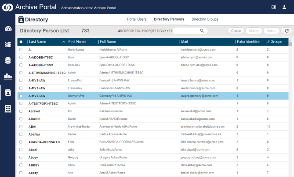
Task: Click the A-TESTPOP3-ITSSC last name cell
Action: (x=43, y=103)
